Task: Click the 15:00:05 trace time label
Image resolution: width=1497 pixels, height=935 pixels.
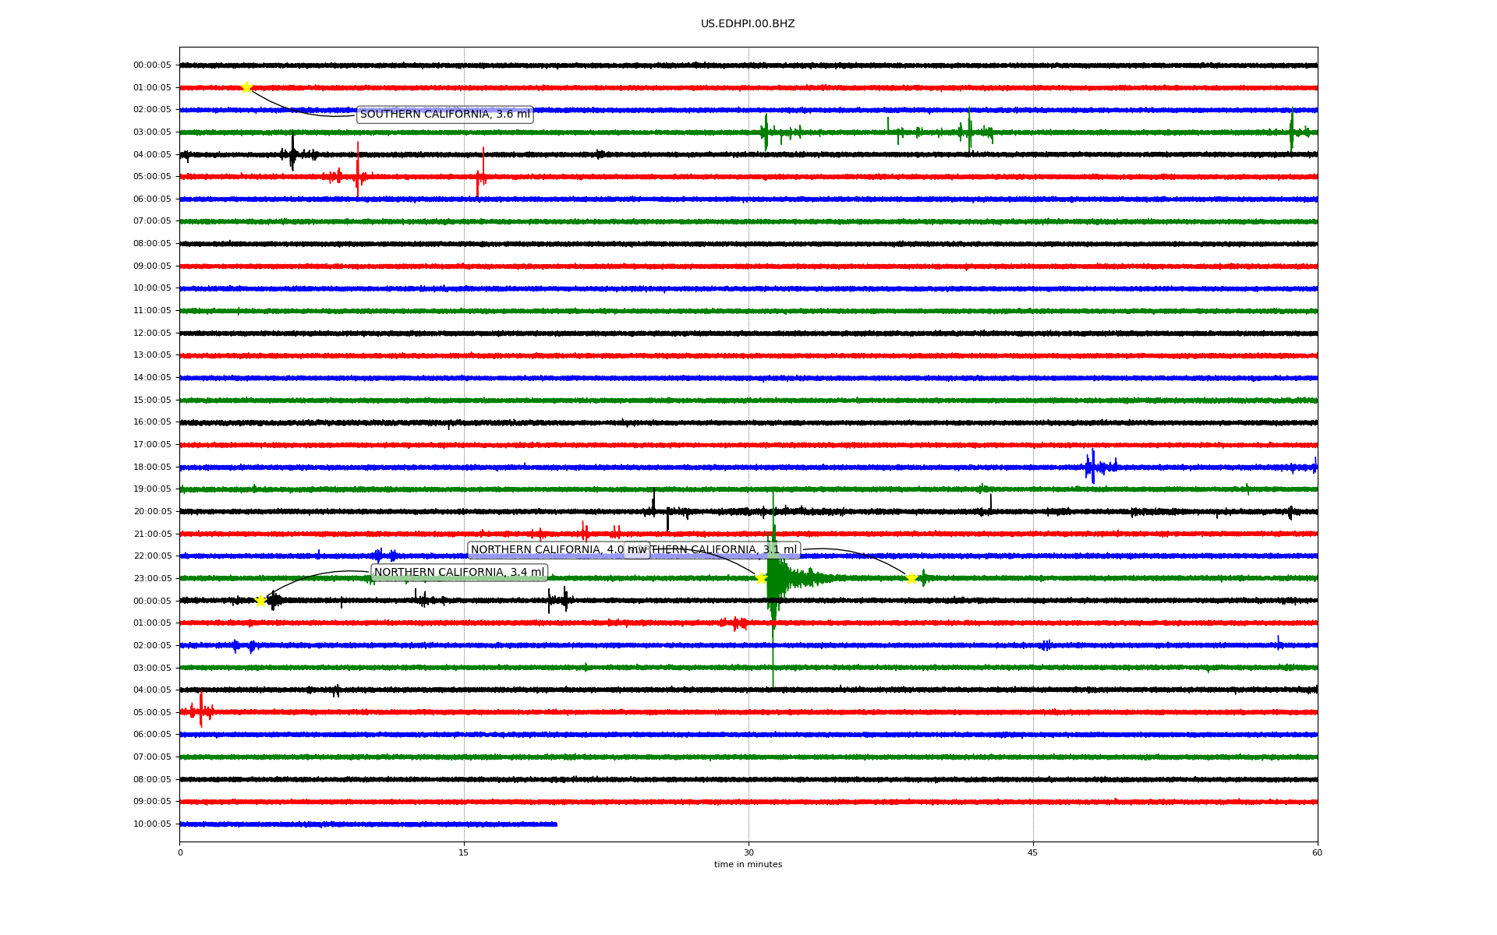Action: coord(152,400)
